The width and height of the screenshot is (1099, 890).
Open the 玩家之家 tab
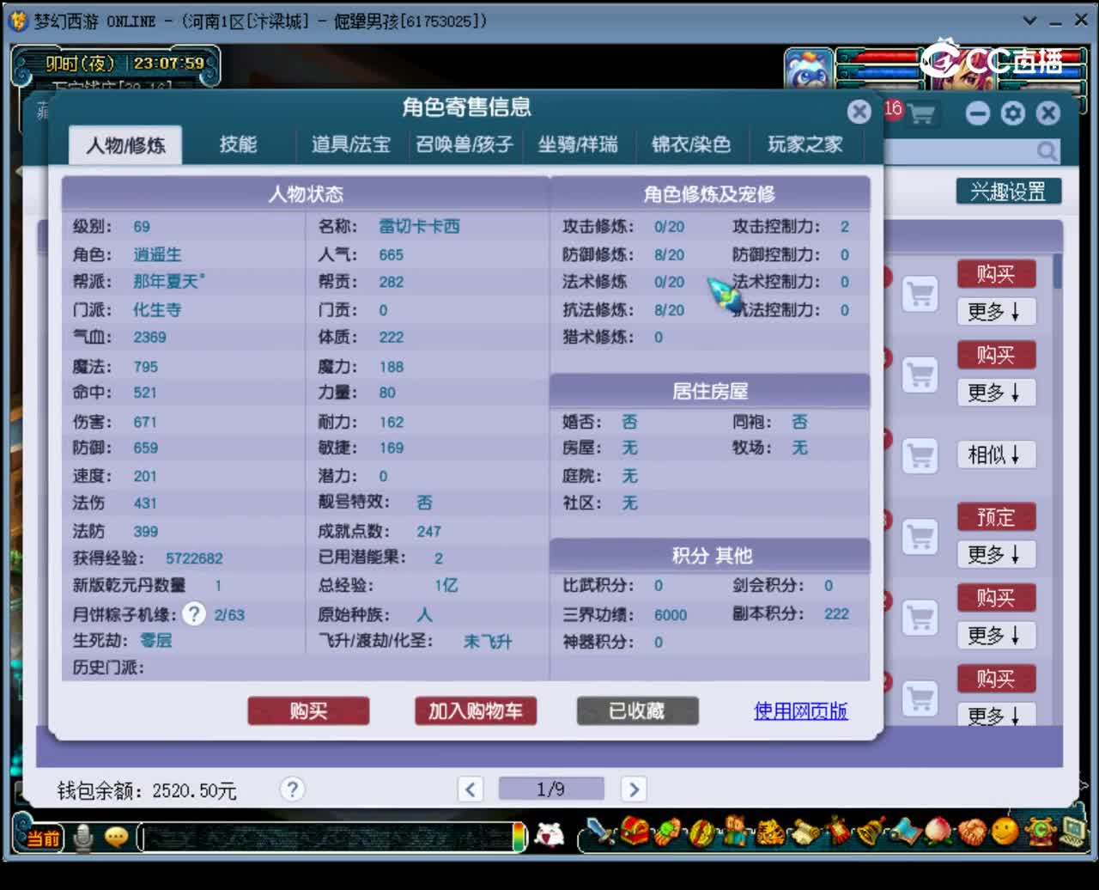tap(805, 144)
